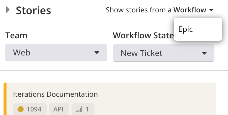Click the 1094 story ID badge
Screen dimensions: 228x115
click(x=30, y=109)
